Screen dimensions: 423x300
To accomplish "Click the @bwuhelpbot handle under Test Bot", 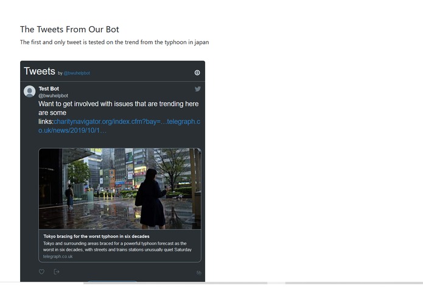I will (53, 95).
